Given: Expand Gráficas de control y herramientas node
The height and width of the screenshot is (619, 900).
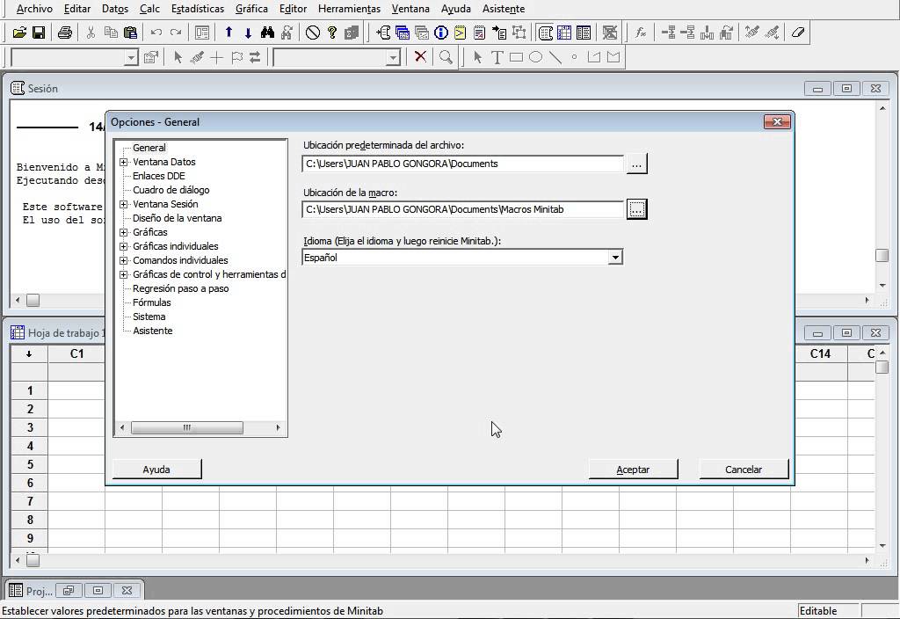Looking at the screenshot, I should click(x=123, y=274).
